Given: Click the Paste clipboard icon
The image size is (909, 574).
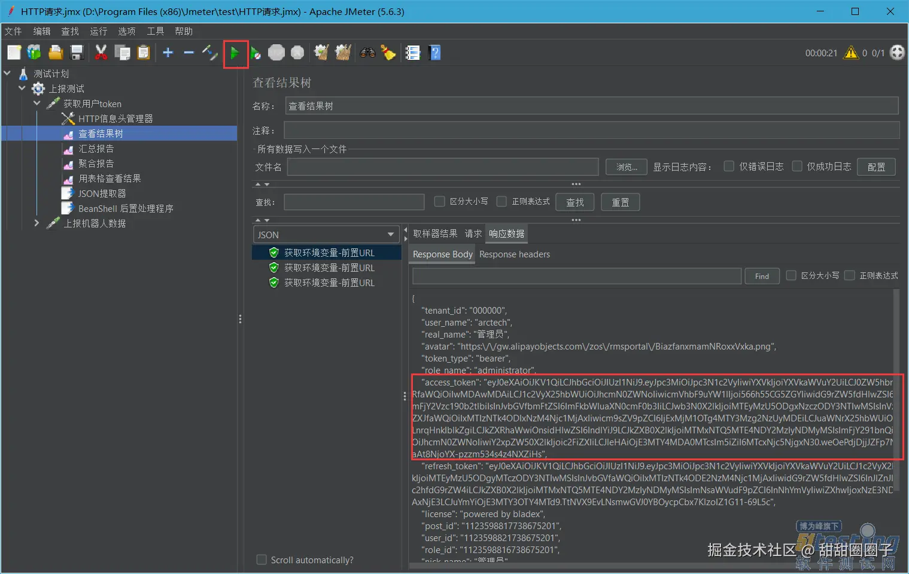Looking at the screenshot, I should tap(144, 53).
